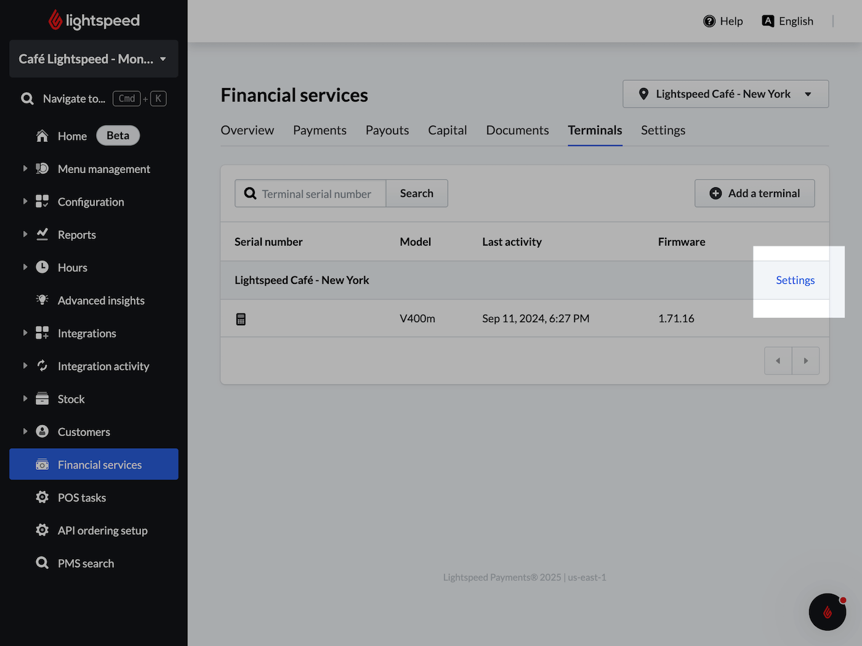This screenshot has width=862, height=646.
Task: Click the Search button
Action: [x=416, y=193]
